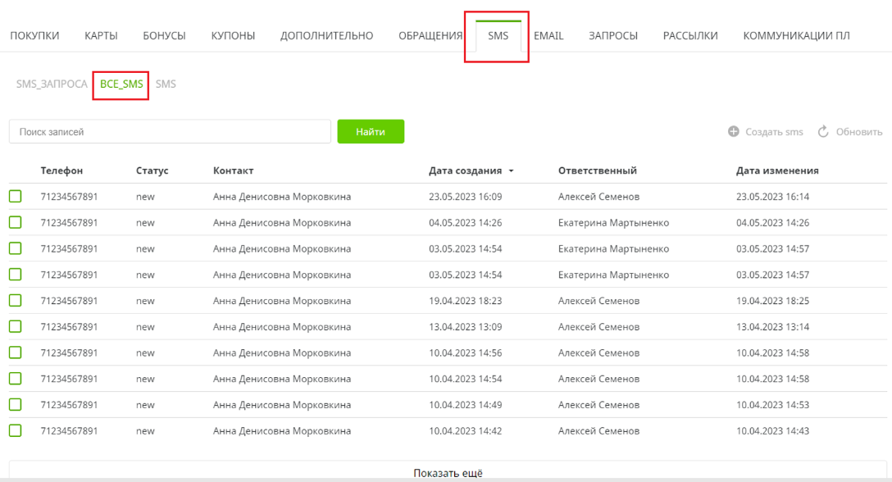Check the row created 19.04.2023 18:23
Image resolution: width=892 pixels, height=482 pixels.
[16, 301]
